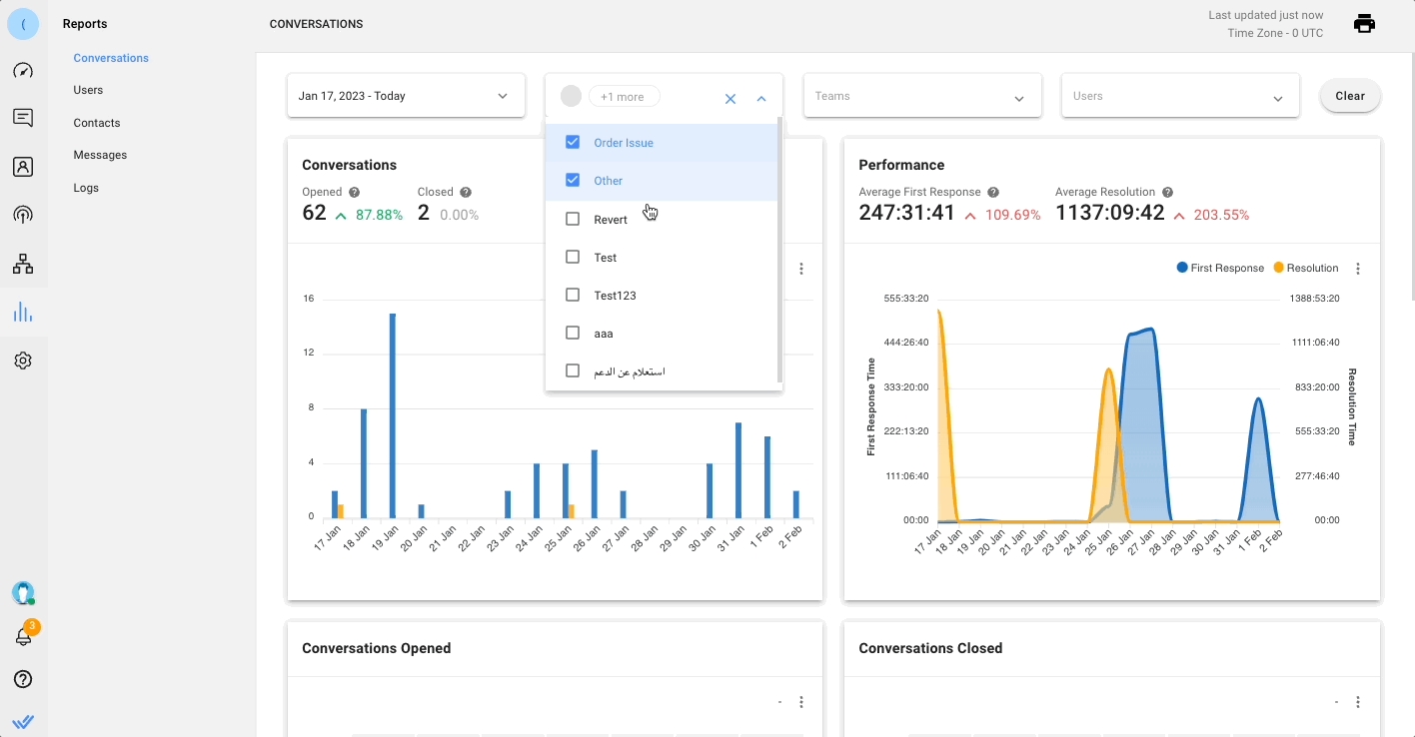The image size is (1415, 737).
Task: Expand the Teams dropdown
Action: click(x=922, y=96)
